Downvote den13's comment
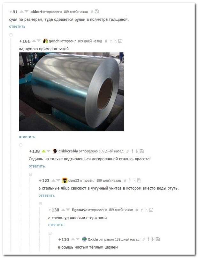Viewport: 198px width, 258px height. click(58, 180)
